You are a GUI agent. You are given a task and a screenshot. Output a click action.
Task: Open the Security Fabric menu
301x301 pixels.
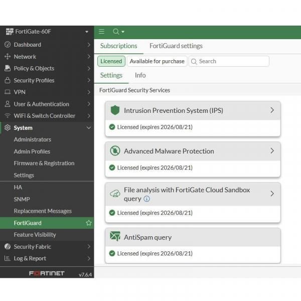[x=32, y=246]
